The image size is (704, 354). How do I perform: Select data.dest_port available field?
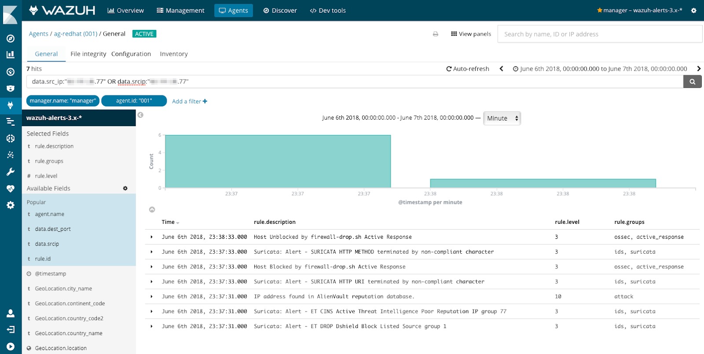tap(53, 229)
